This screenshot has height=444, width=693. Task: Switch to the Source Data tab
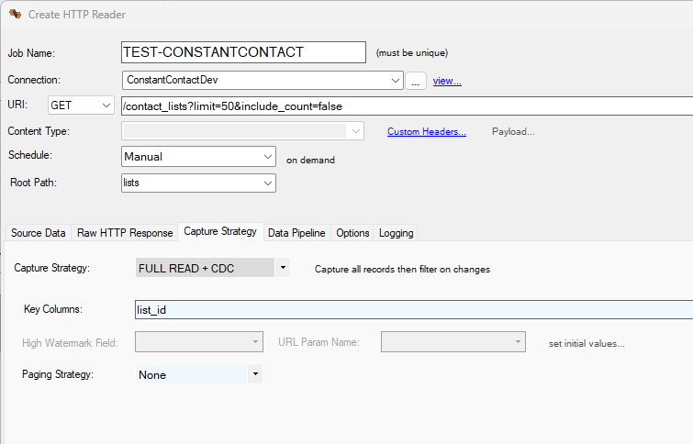[x=38, y=233]
